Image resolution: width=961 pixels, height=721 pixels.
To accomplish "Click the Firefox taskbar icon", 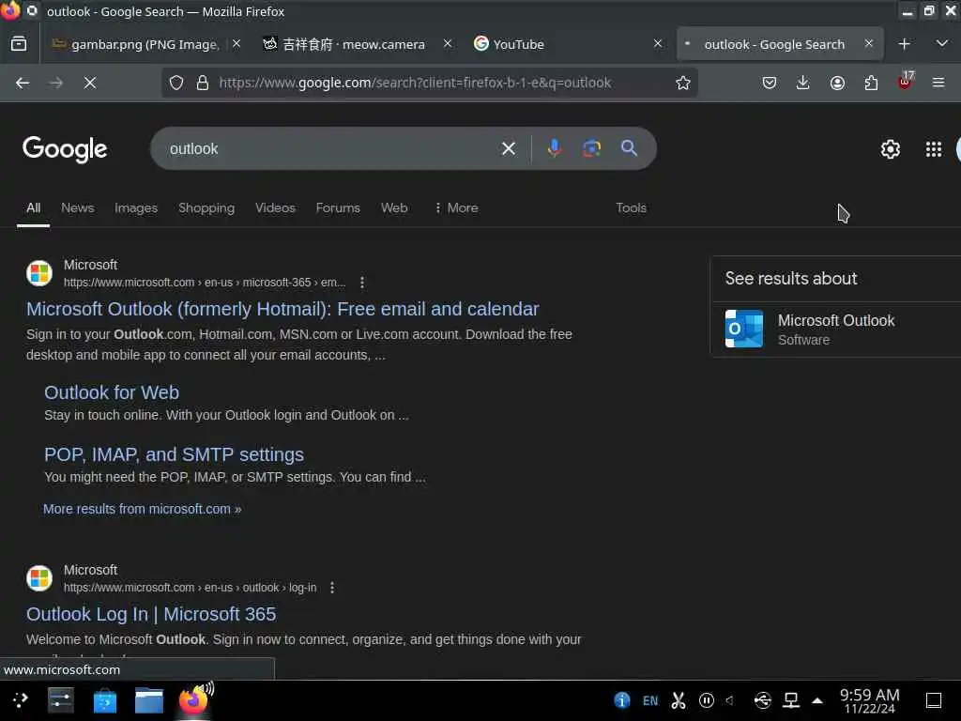I will point(193,698).
